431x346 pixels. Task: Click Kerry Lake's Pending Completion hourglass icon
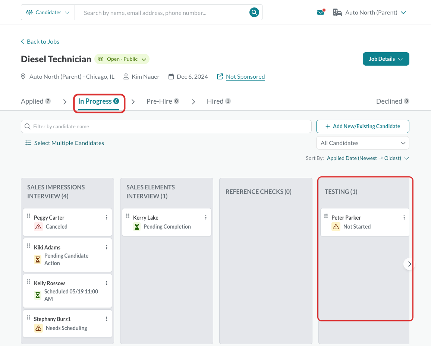coord(137,227)
